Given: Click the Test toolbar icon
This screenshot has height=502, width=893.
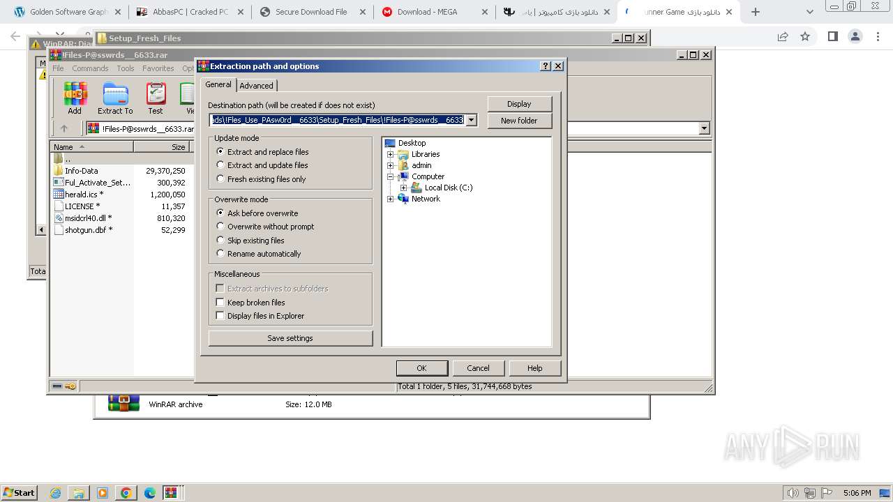Looking at the screenshot, I should tap(156, 98).
